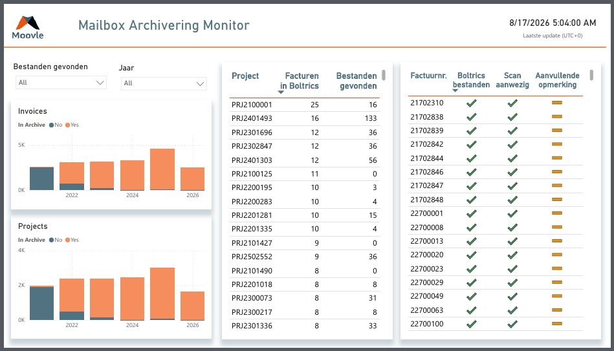
Task: Click Projects legend No color dot
Action: [x=51, y=240]
